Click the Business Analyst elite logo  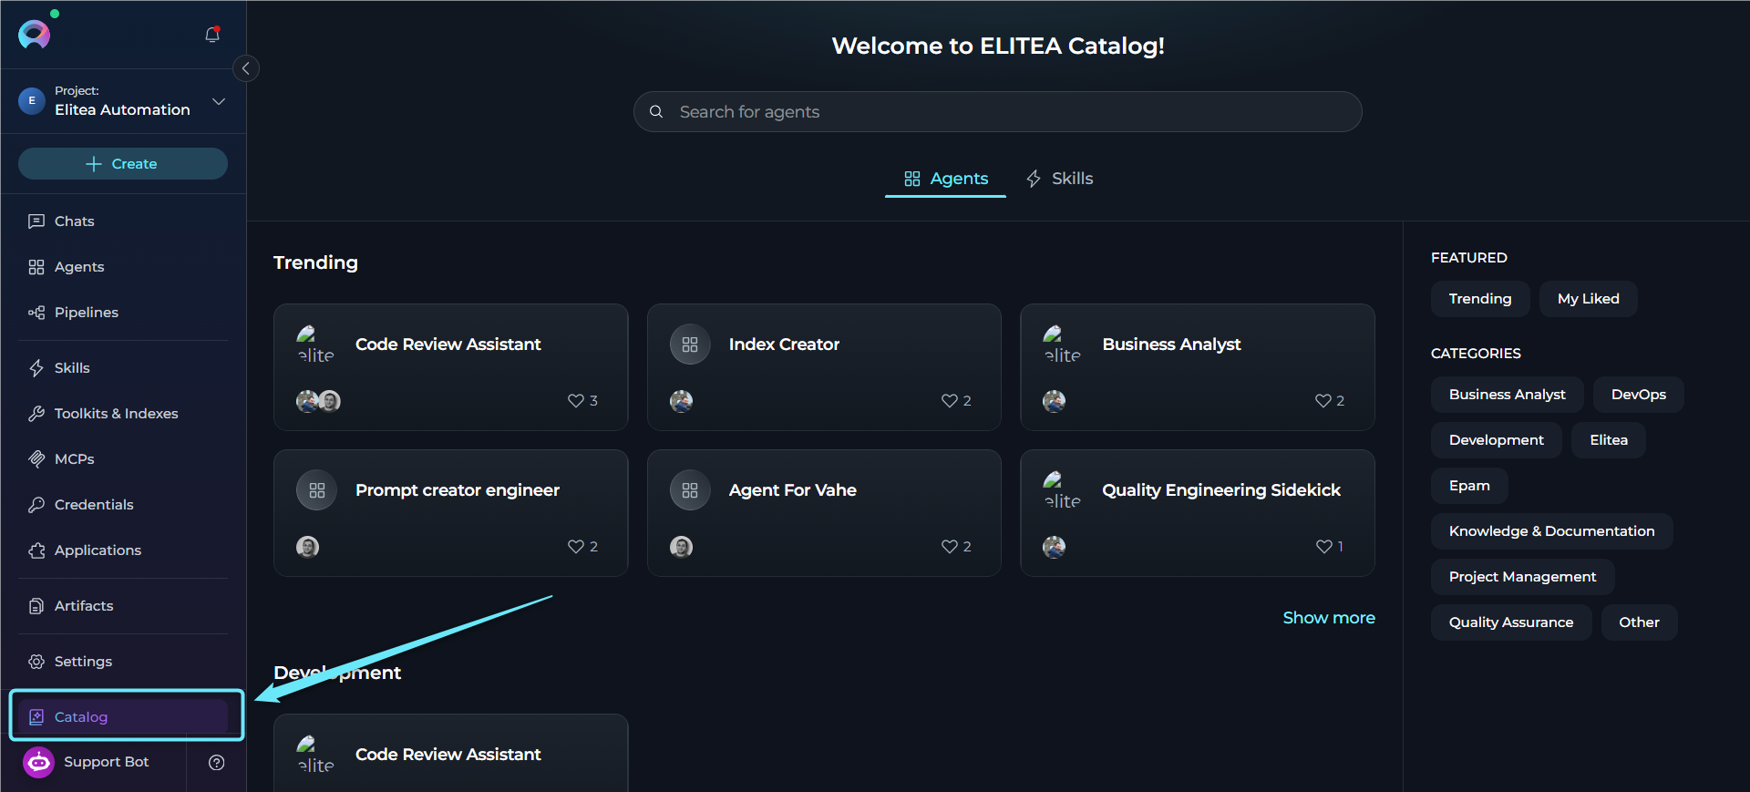pos(1063,345)
